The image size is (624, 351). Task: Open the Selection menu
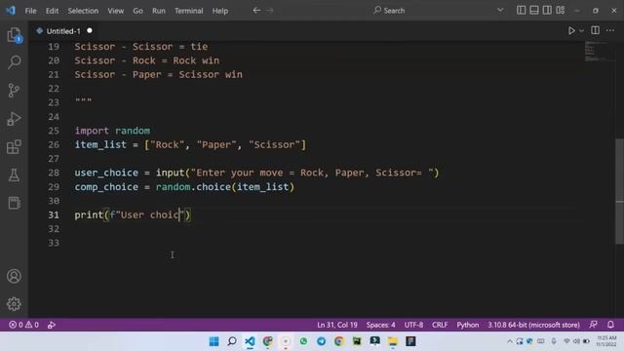click(x=83, y=11)
